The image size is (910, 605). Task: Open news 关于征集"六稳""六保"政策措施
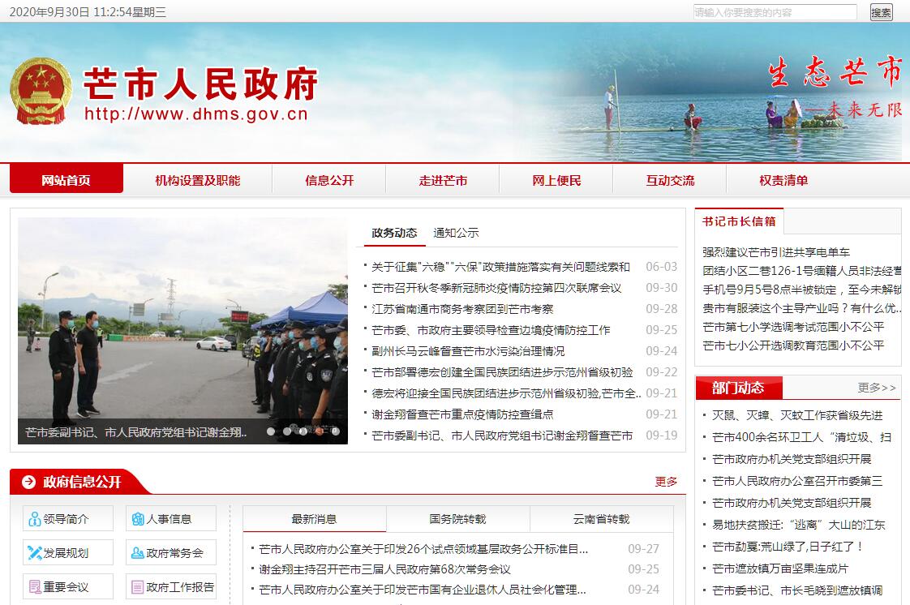[500, 267]
